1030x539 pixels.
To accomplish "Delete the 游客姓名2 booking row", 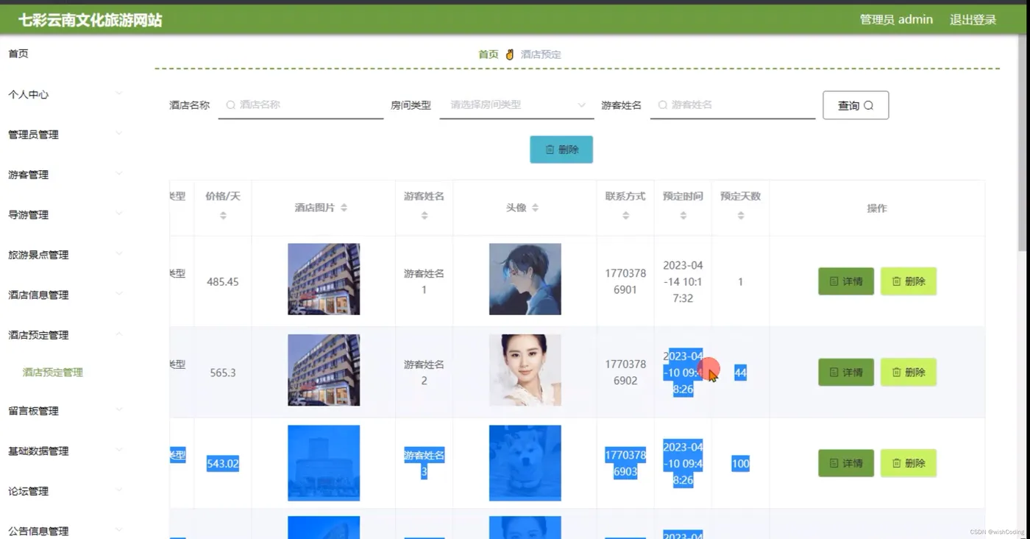I will point(909,373).
